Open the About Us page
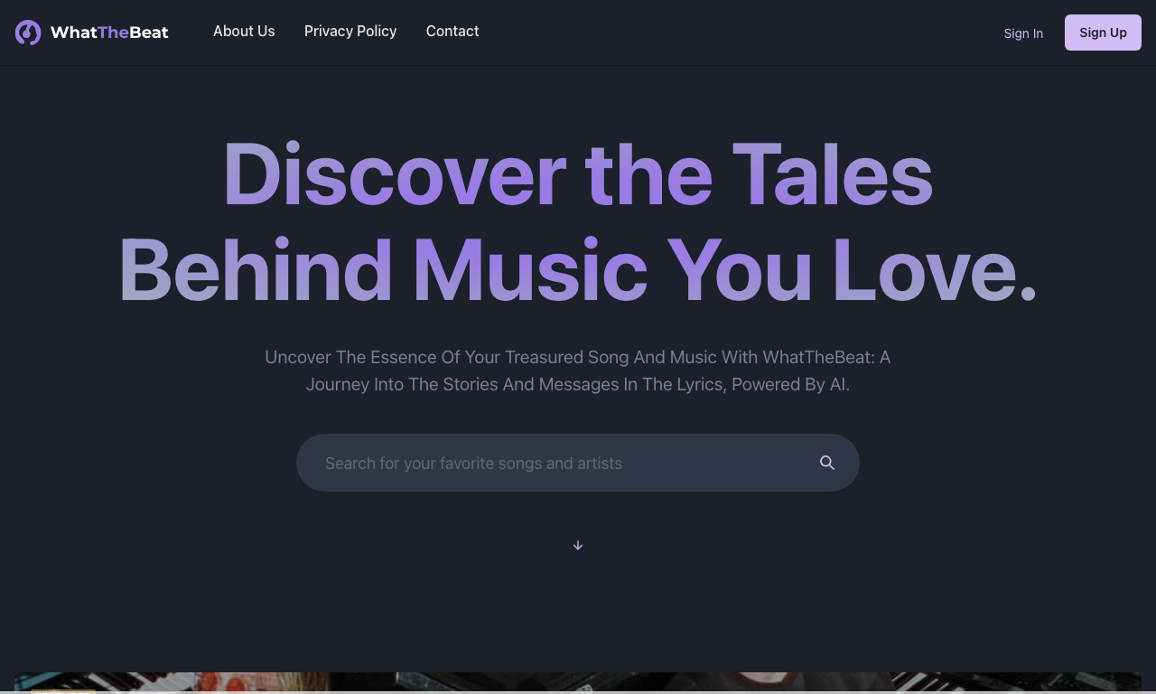The height and width of the screenshot is (694, 1156). 244,31
